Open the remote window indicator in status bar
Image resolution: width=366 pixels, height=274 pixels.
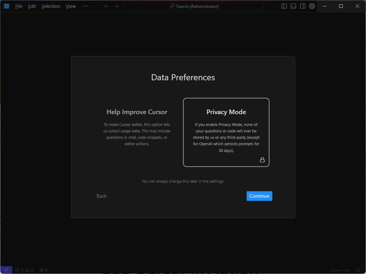[6, 270]
